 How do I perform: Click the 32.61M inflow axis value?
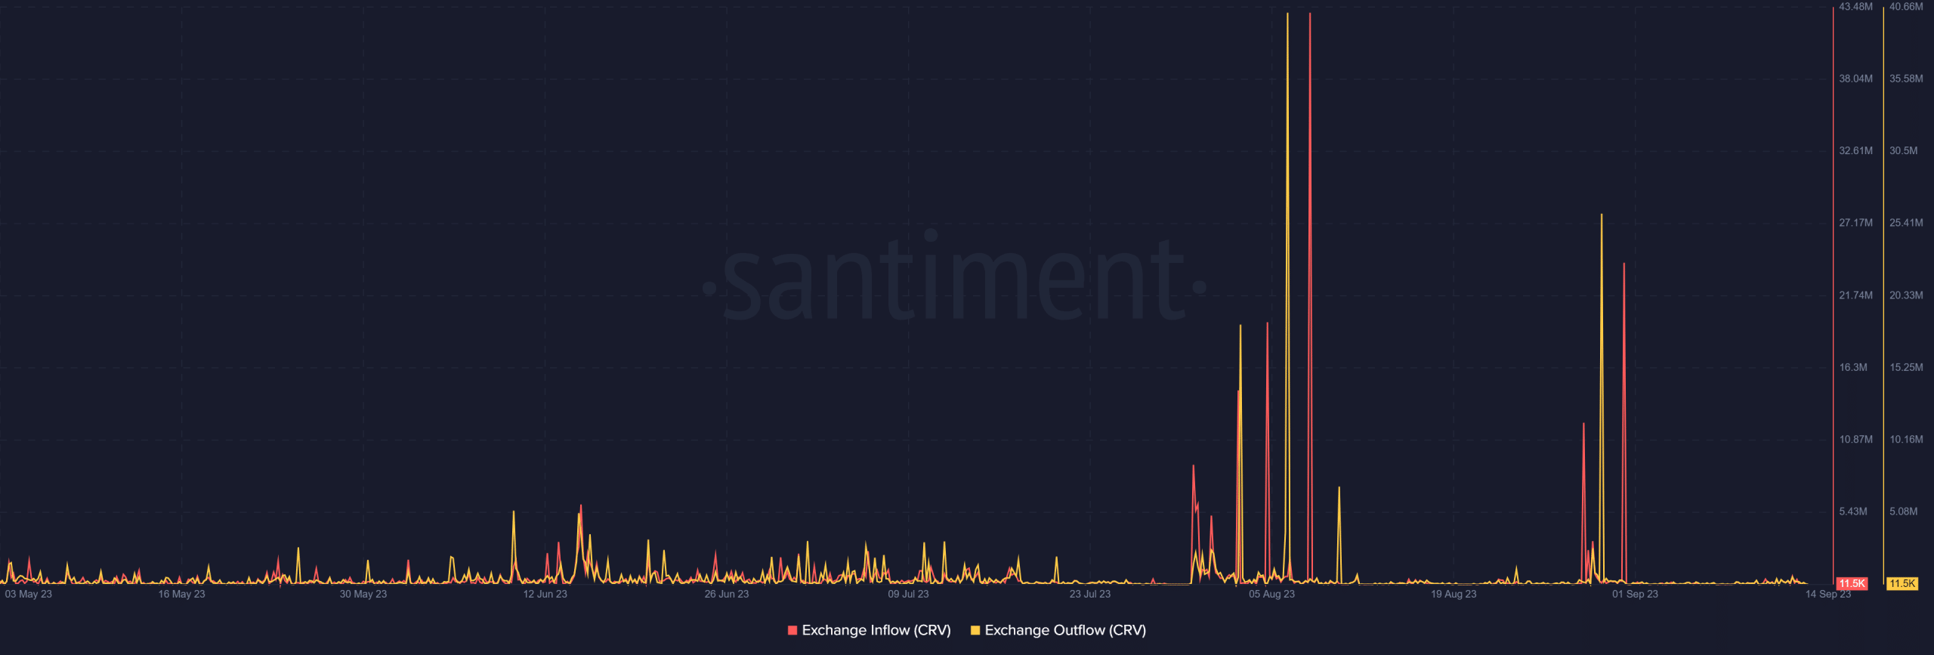[x=1855, y=151]
